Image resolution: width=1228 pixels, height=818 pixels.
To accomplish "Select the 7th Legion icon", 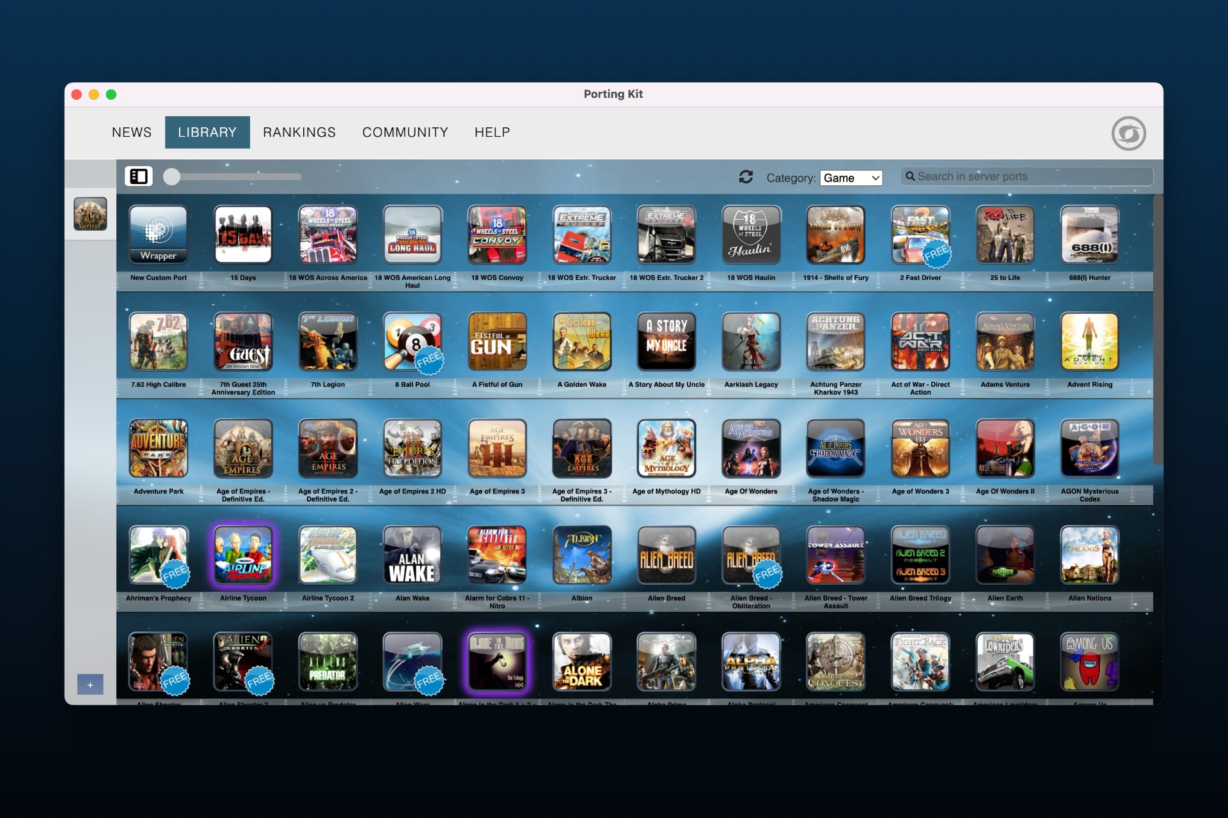I will 328,341.
